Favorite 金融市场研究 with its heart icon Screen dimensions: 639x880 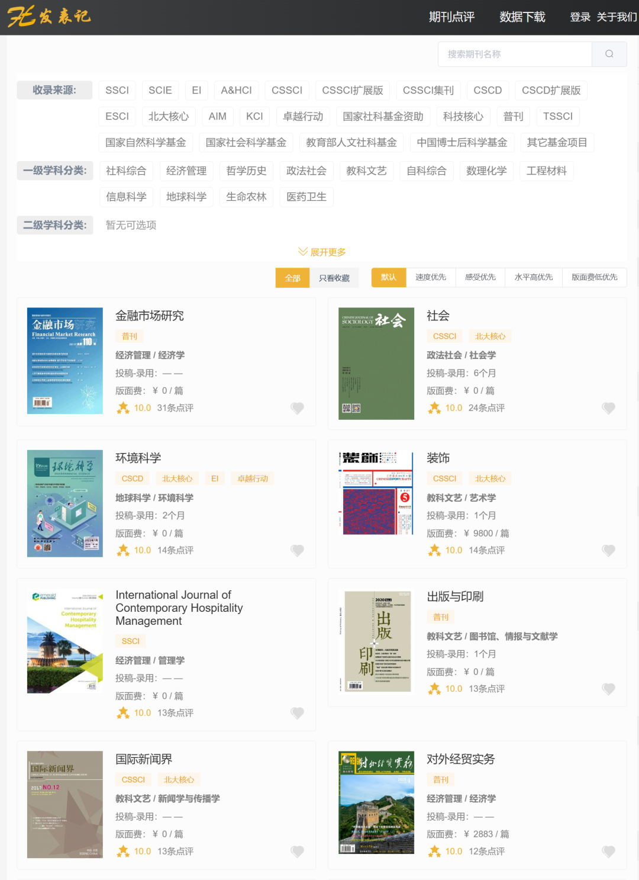click(297, 408)
